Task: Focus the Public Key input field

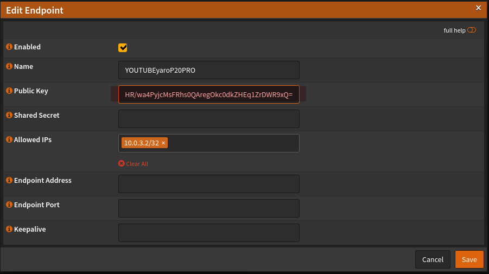Action: click(208, 94)
